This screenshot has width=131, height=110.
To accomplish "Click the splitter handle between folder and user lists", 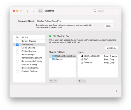I will tap(77, 66).
